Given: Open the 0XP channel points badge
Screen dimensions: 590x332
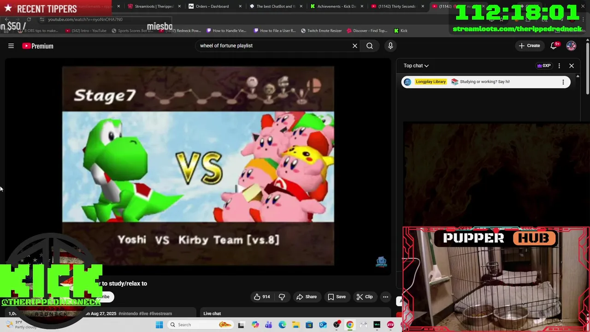Looking at the screenshot, I should point(544,65).
